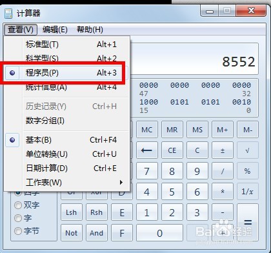Click the * multiply button
The height and width of the screenshot is (253, 271).
[223, 192]
